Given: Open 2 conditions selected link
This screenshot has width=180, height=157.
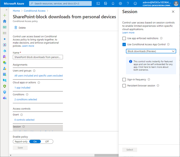Looking at the screenshot, I should coord(26,100).
